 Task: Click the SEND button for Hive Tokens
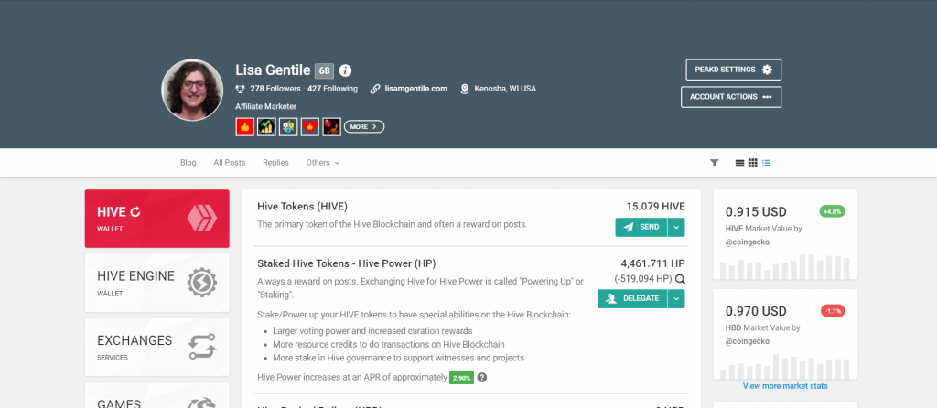point(641,227)
